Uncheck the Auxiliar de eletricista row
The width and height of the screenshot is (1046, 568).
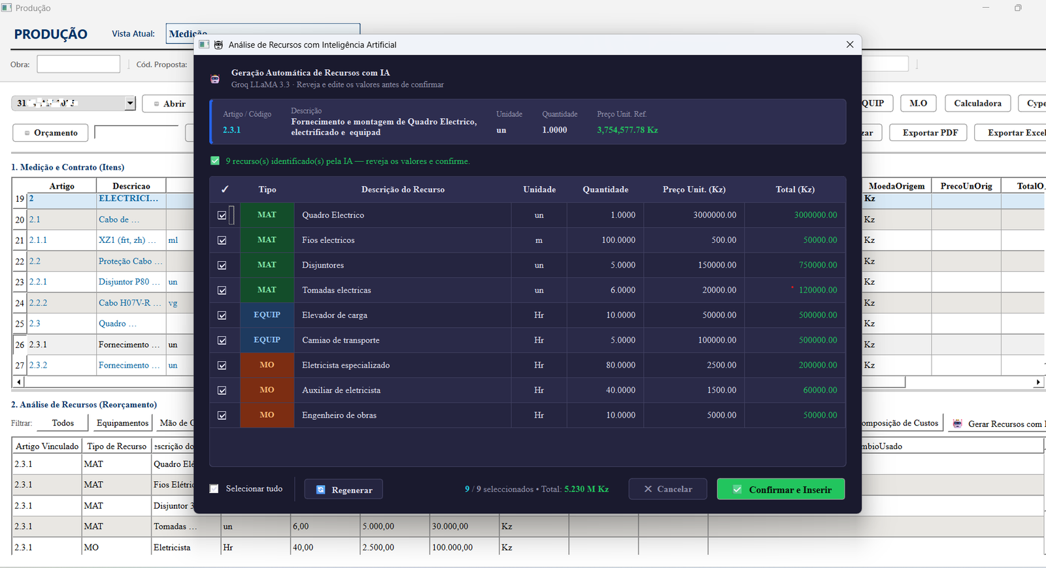click(x=222, y=390)
